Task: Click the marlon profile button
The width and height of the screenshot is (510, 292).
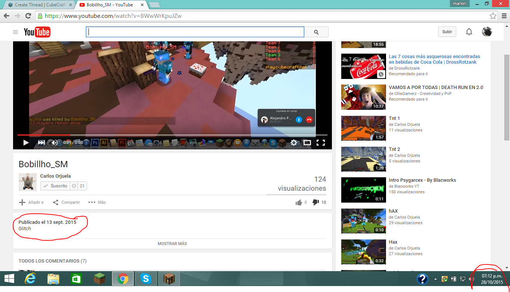Action: (460, 4)
